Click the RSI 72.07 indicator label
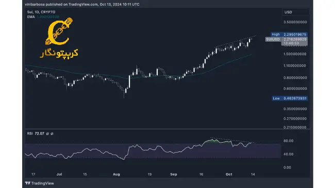335x188 pixels. tap(36, 133)
